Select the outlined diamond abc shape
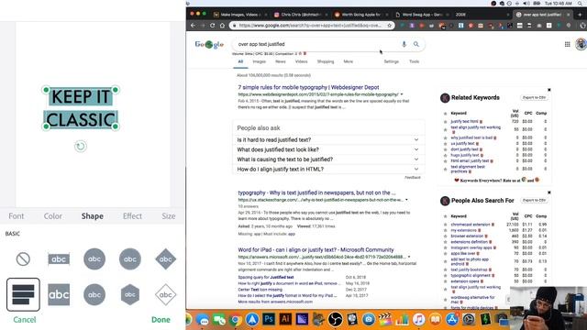 165,294
